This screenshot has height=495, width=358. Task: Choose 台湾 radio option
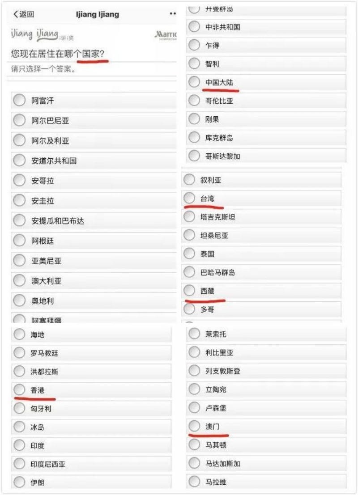[x=189, y=198]
